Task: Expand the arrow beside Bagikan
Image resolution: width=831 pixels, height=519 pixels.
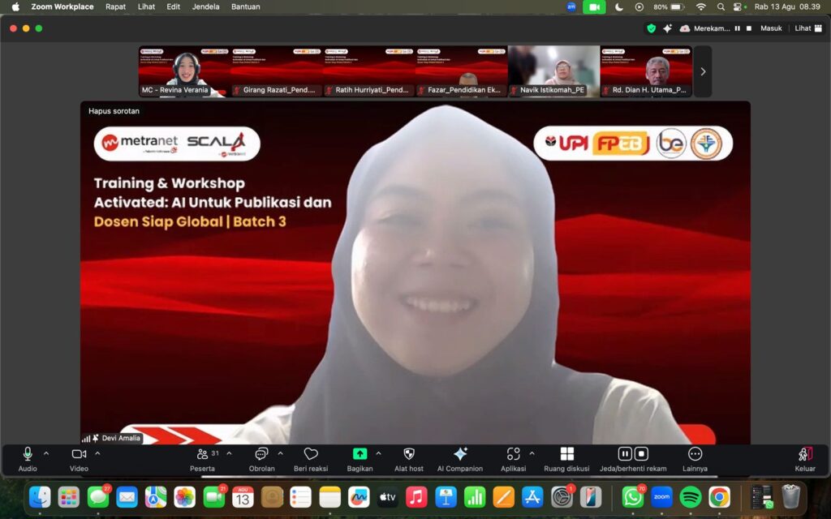Action: (378, 453)
